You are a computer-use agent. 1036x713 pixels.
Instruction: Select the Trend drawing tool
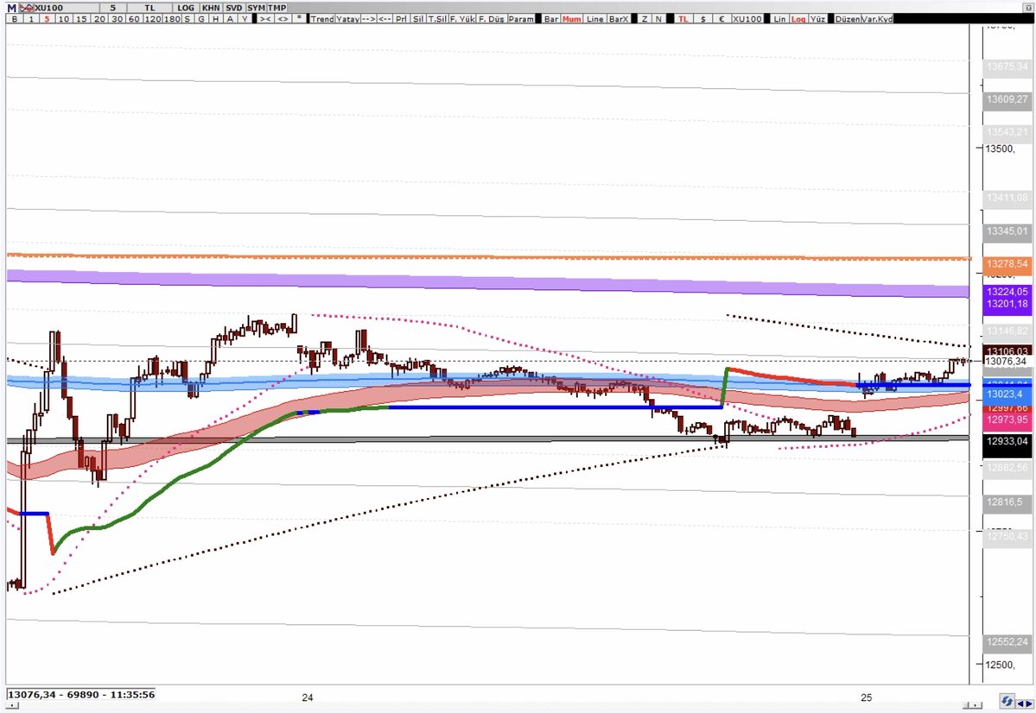(x=322, y=19)
